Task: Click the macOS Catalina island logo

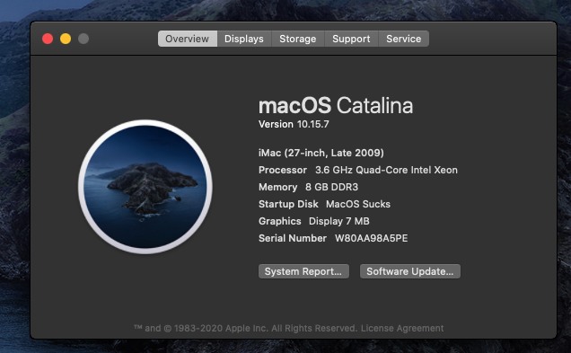Action: tap(145, 187)
